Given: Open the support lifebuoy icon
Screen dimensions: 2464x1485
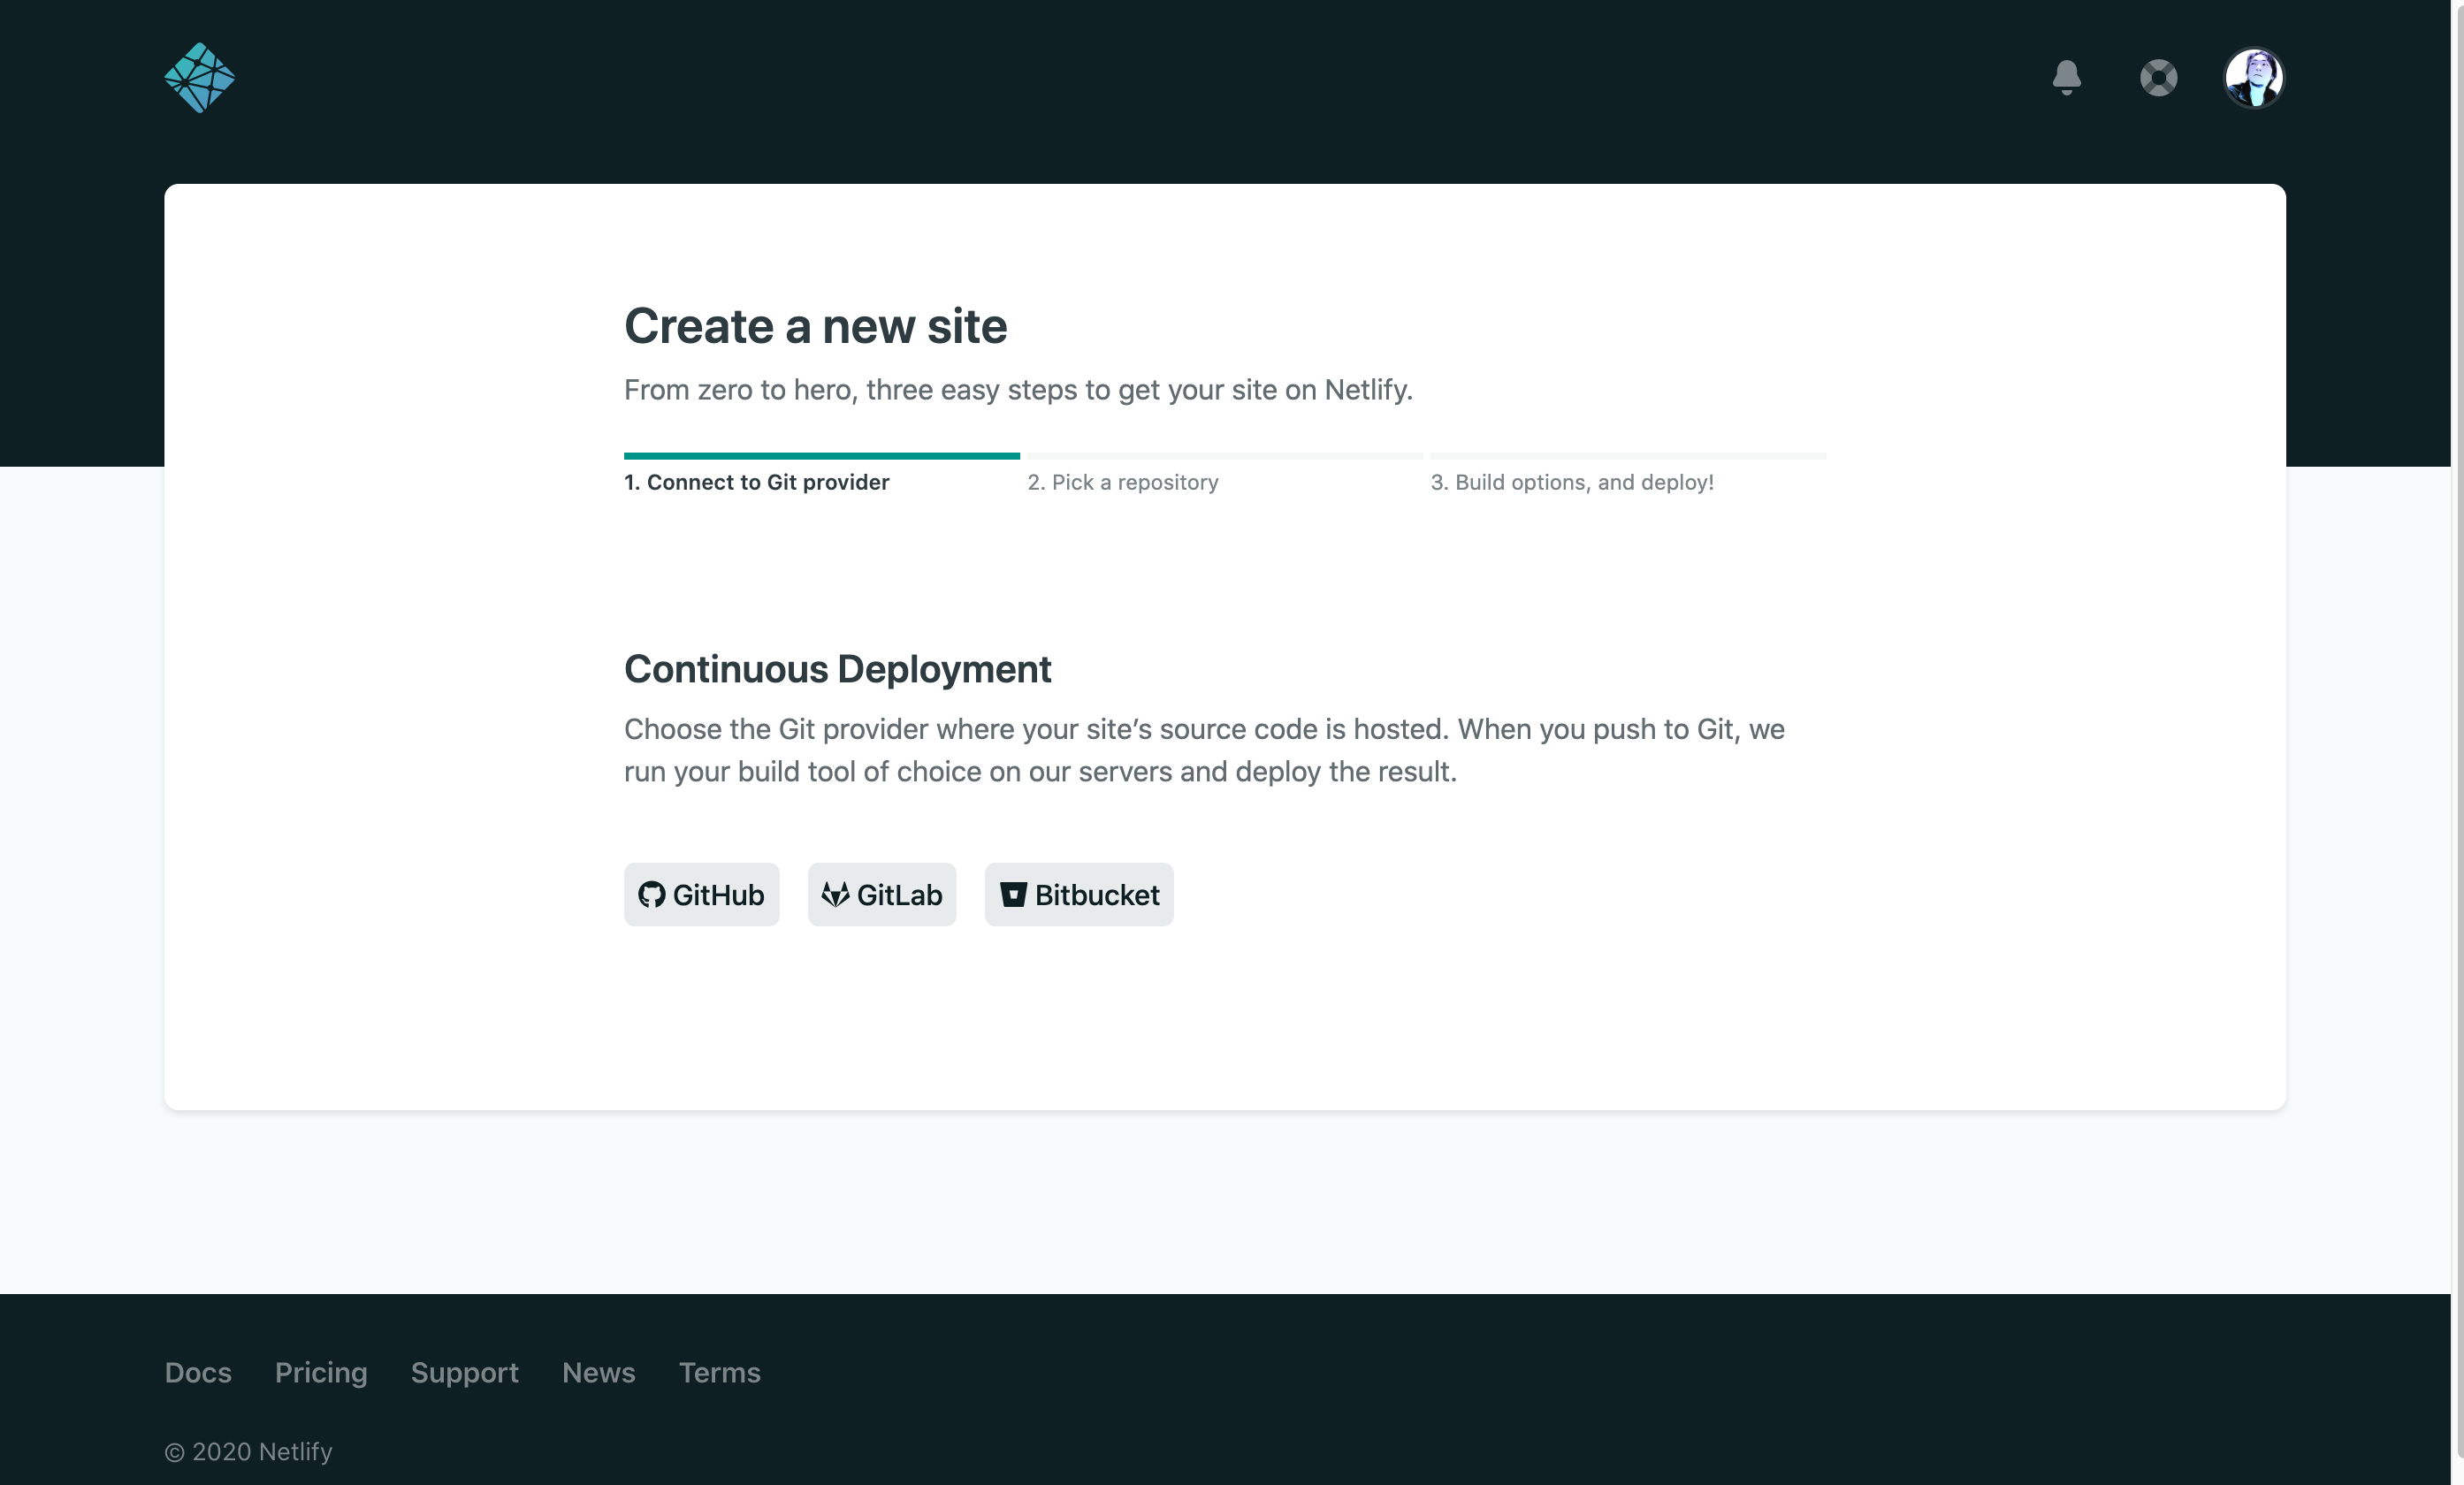Looking at the screenshot, I should tap(2158, 77).
